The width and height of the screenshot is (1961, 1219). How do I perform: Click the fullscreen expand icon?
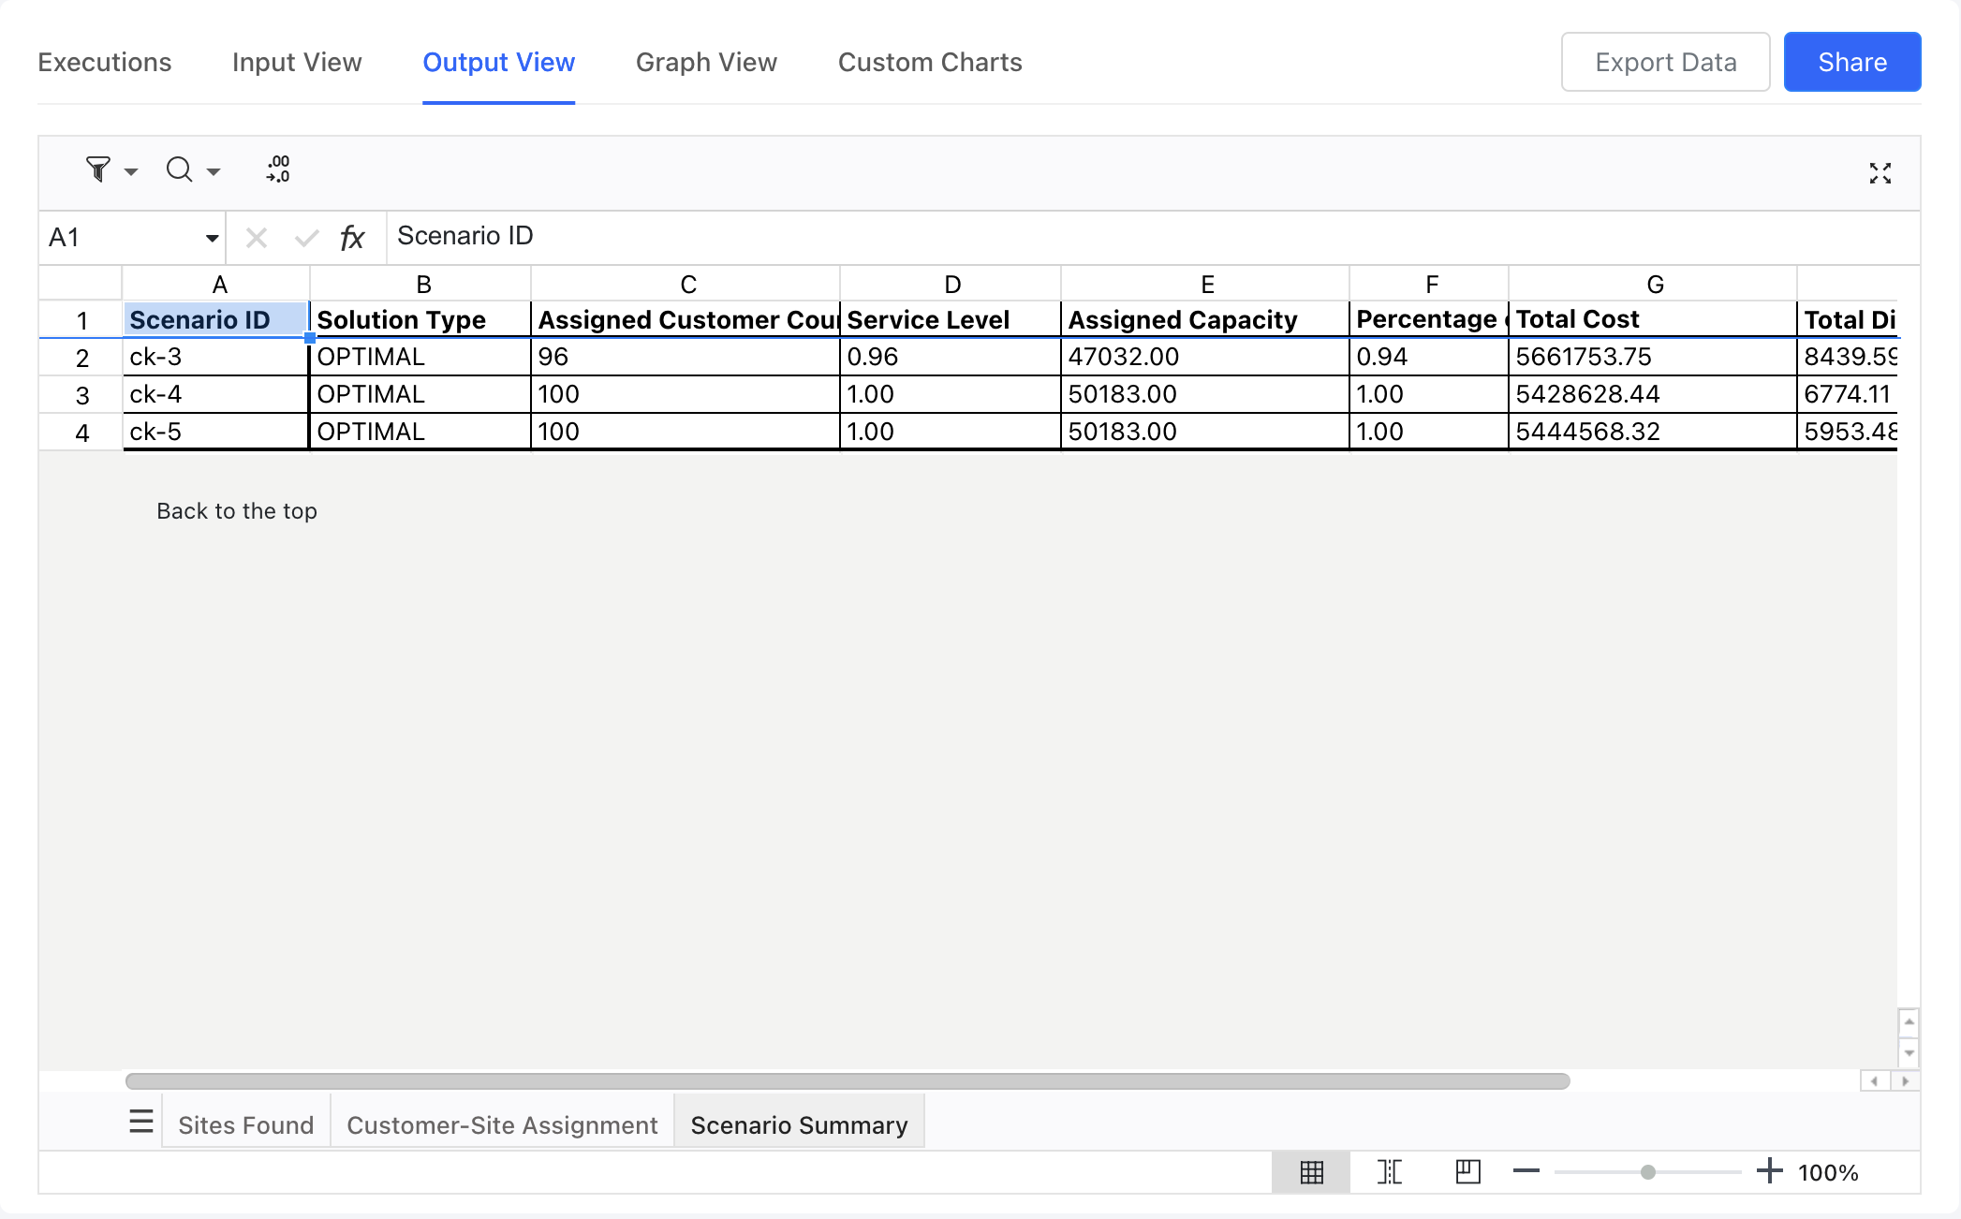click(1880, 173)
